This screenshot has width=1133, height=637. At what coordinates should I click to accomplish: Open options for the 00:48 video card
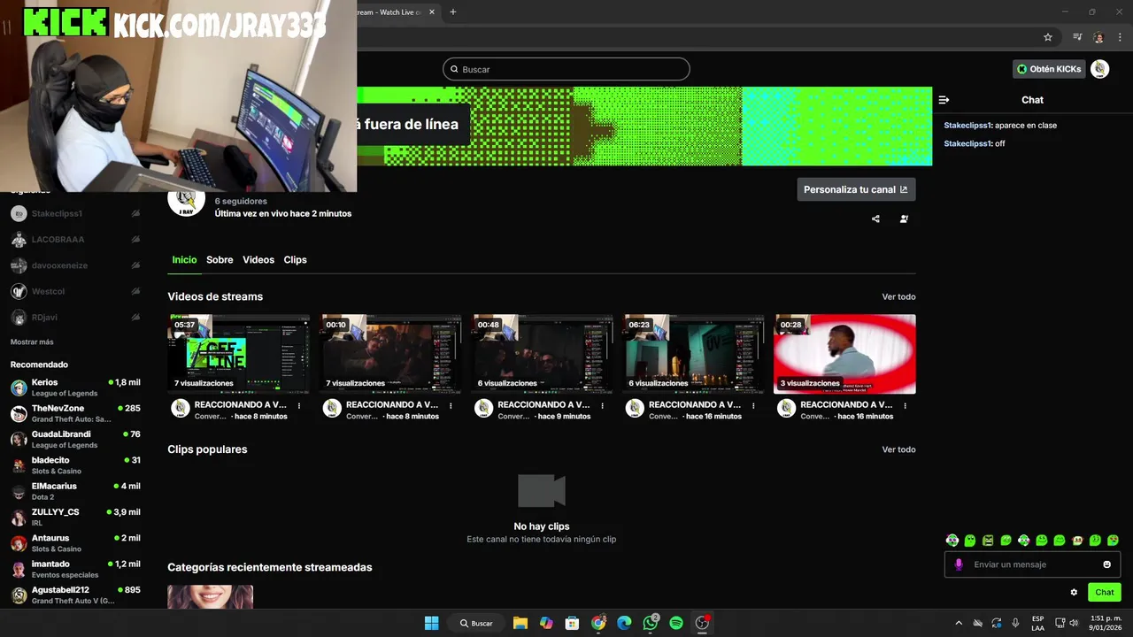tap(602, 406)
